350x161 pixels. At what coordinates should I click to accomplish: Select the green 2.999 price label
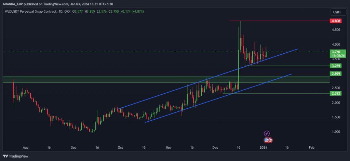coord(336,73)
